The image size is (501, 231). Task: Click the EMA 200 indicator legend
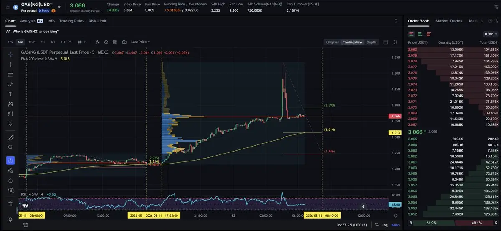pos(45,59)
